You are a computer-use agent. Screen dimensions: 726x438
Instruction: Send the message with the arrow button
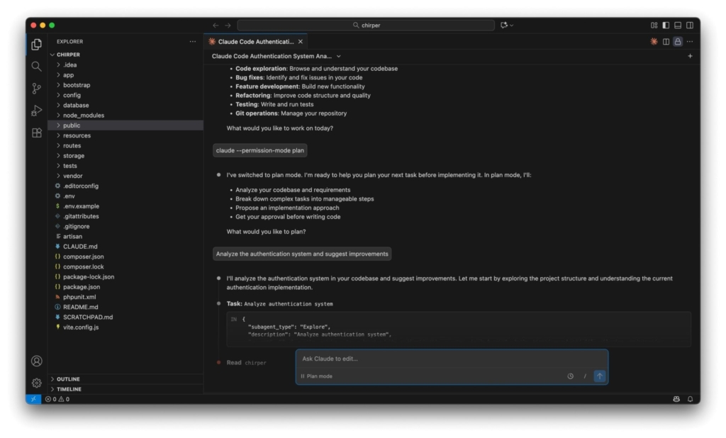pyautogui.click(x=600, y=376)
